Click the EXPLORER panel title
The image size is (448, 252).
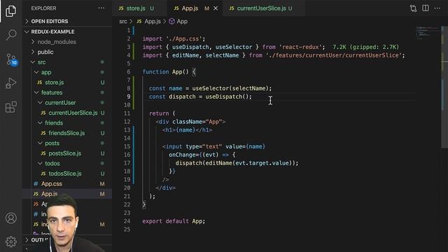tap(43, 8)
